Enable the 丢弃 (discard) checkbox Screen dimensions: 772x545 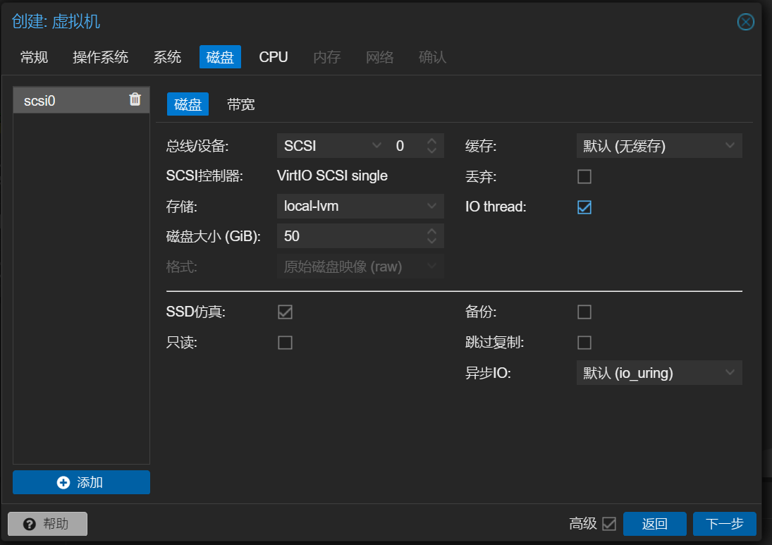584,176
